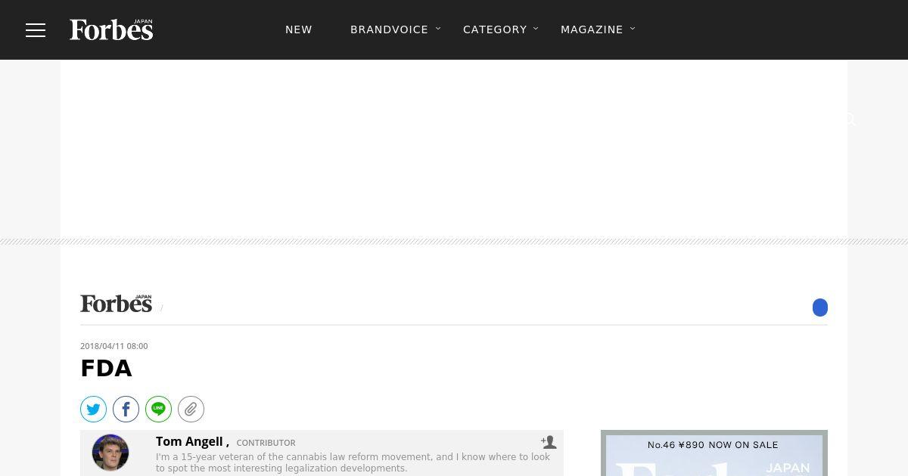Click the author bio about cannabis reform
Screen dimensions: 908x476
click(x=353, y=462)
